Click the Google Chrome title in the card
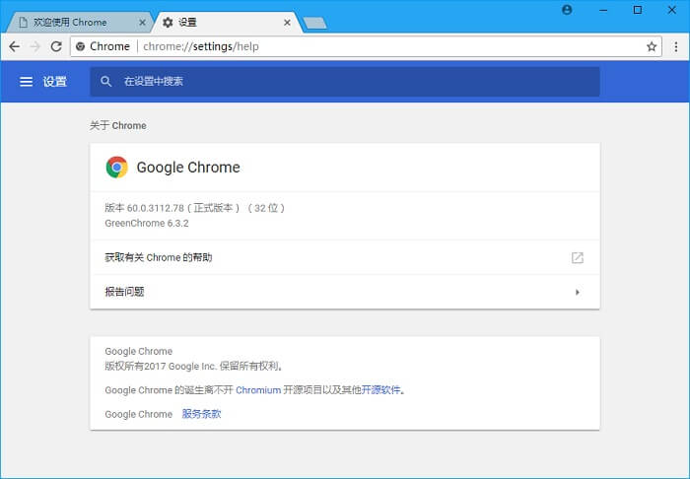This screenshot has width=690, height=479. (188, 168)
